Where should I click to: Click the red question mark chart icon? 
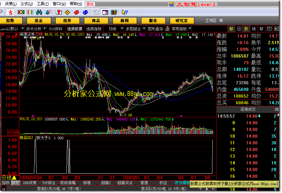[58, 12]
